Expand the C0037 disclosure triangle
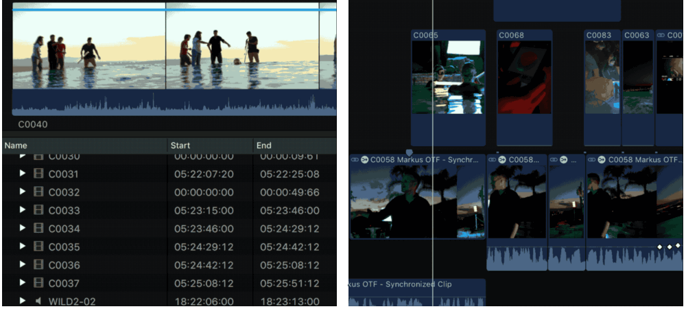This screenshot has height=309, width=686. pos(23,283)
